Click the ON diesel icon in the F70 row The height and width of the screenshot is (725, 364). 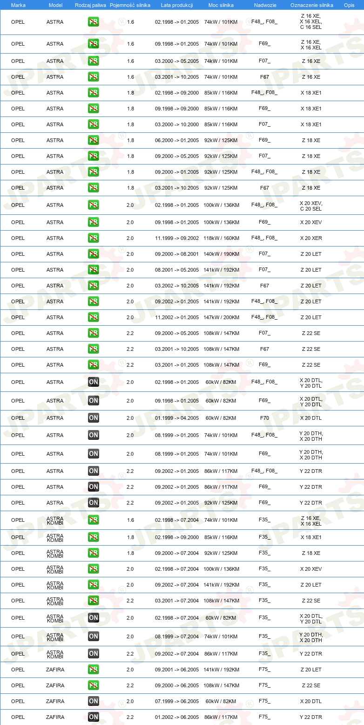coord(94,418)
